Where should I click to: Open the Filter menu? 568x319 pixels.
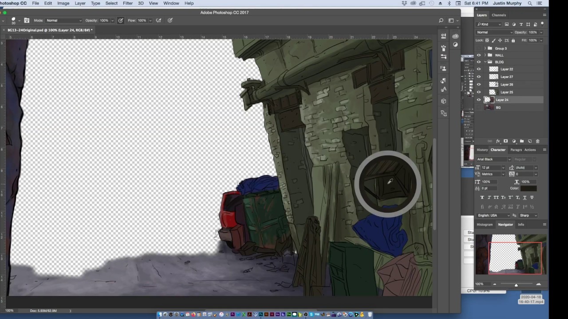(128, 3)
